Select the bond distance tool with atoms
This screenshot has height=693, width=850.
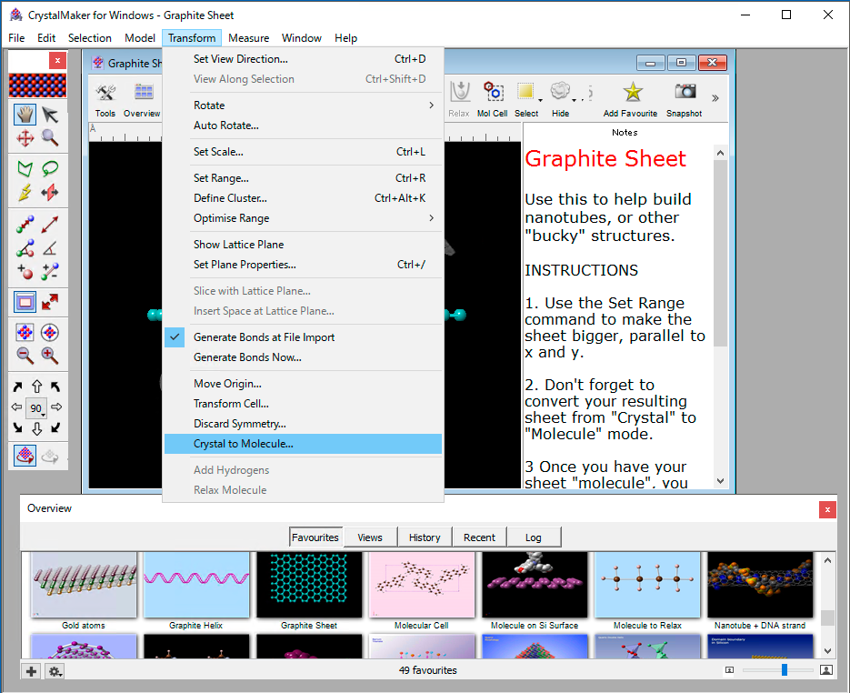pyautogui.click(x=25, y=224)
